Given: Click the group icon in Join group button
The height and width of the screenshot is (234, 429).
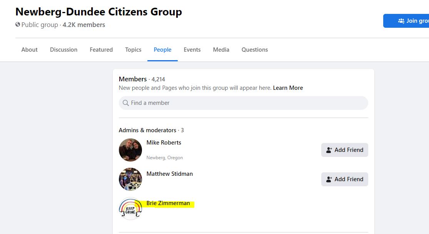Looking at the screenshot, I should (x=401, y=21).
